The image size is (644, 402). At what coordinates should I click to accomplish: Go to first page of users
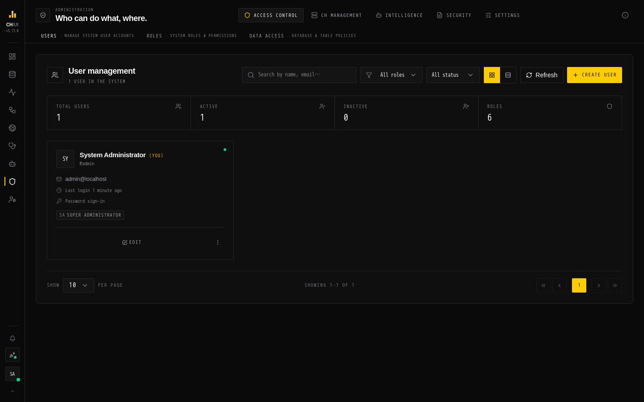pos(543,285)
